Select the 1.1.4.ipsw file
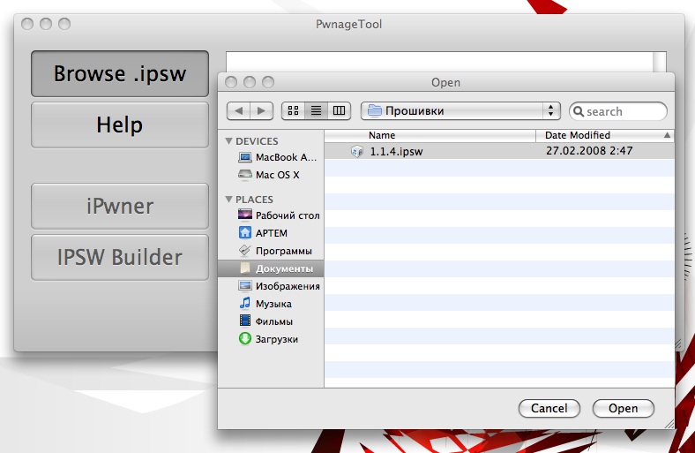The width and height of the screenshot is (695, 453). 499,151
